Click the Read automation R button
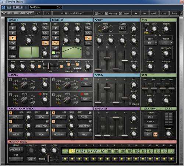Image resolution: width=184 pixels, height=166 pixels. pyautogui.click(x=15, y=7)
